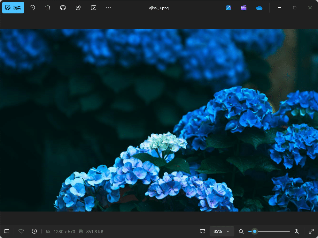The width and height of the screenshot is (318, 238).
Task: Start the slideshow play icon
Action: (94, 8)
